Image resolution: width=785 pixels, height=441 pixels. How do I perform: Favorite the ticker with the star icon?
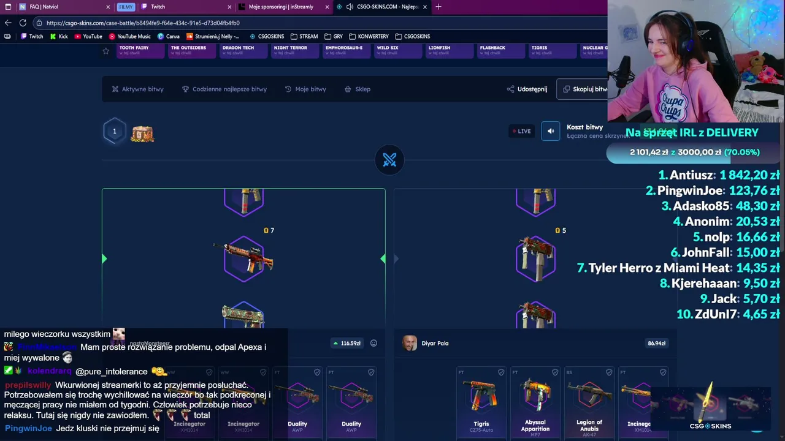106,51
